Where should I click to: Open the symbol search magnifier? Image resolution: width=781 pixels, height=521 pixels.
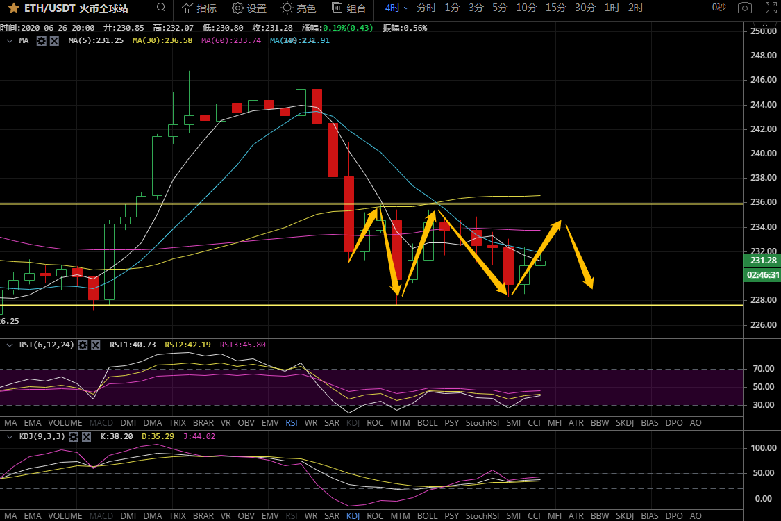tap(161, 8)
